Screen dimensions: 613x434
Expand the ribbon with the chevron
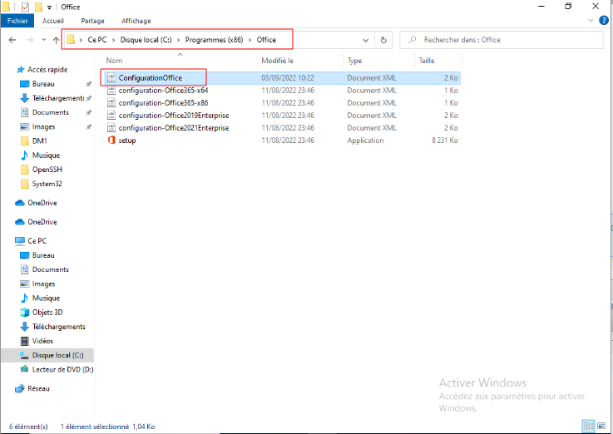pyautogui.click(x=592, y=21)
